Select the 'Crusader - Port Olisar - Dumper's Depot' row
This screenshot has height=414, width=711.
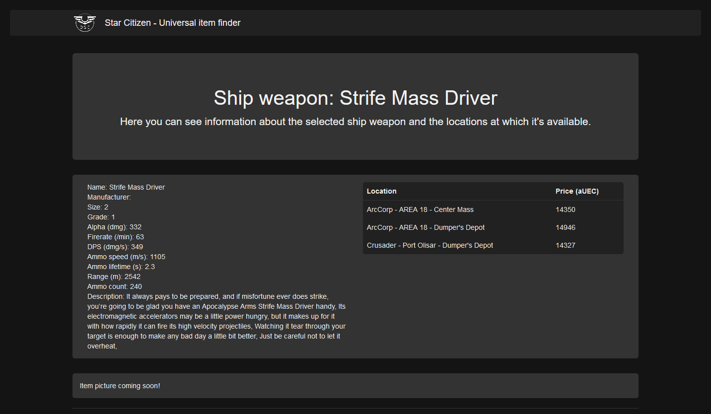point(430,245)
